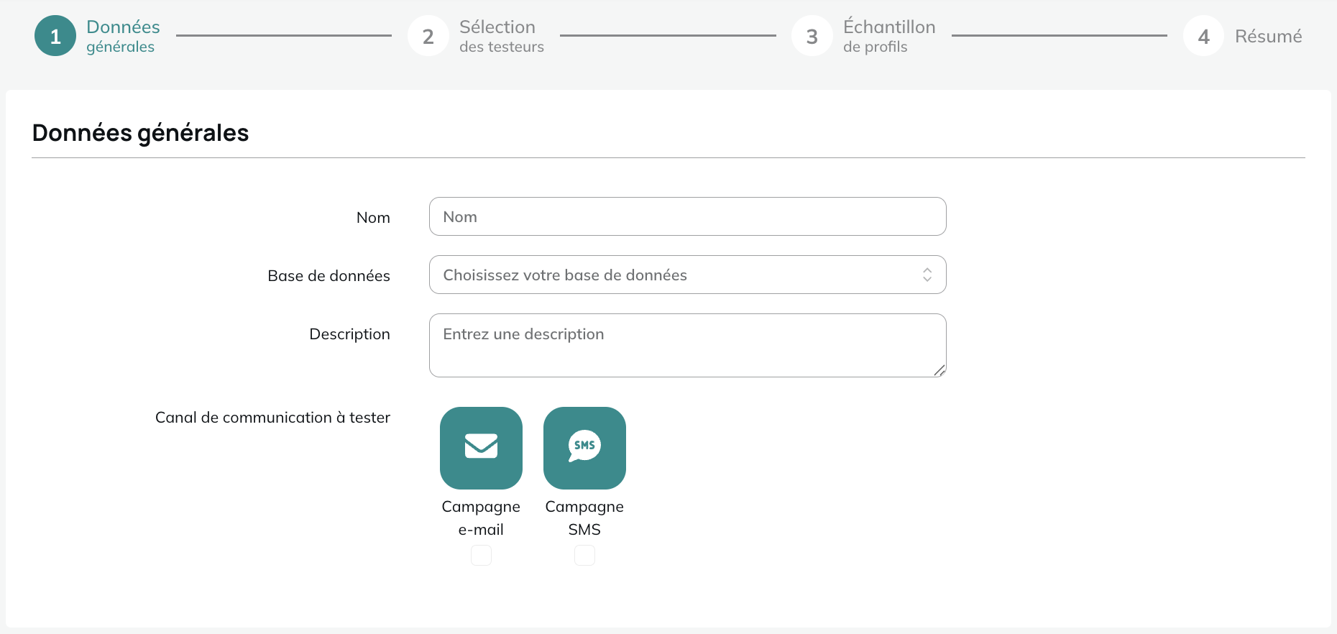The image size is (1337, 634).
Task: Tick the Campagne e-mail checkbox
Action: click(481, 555)
